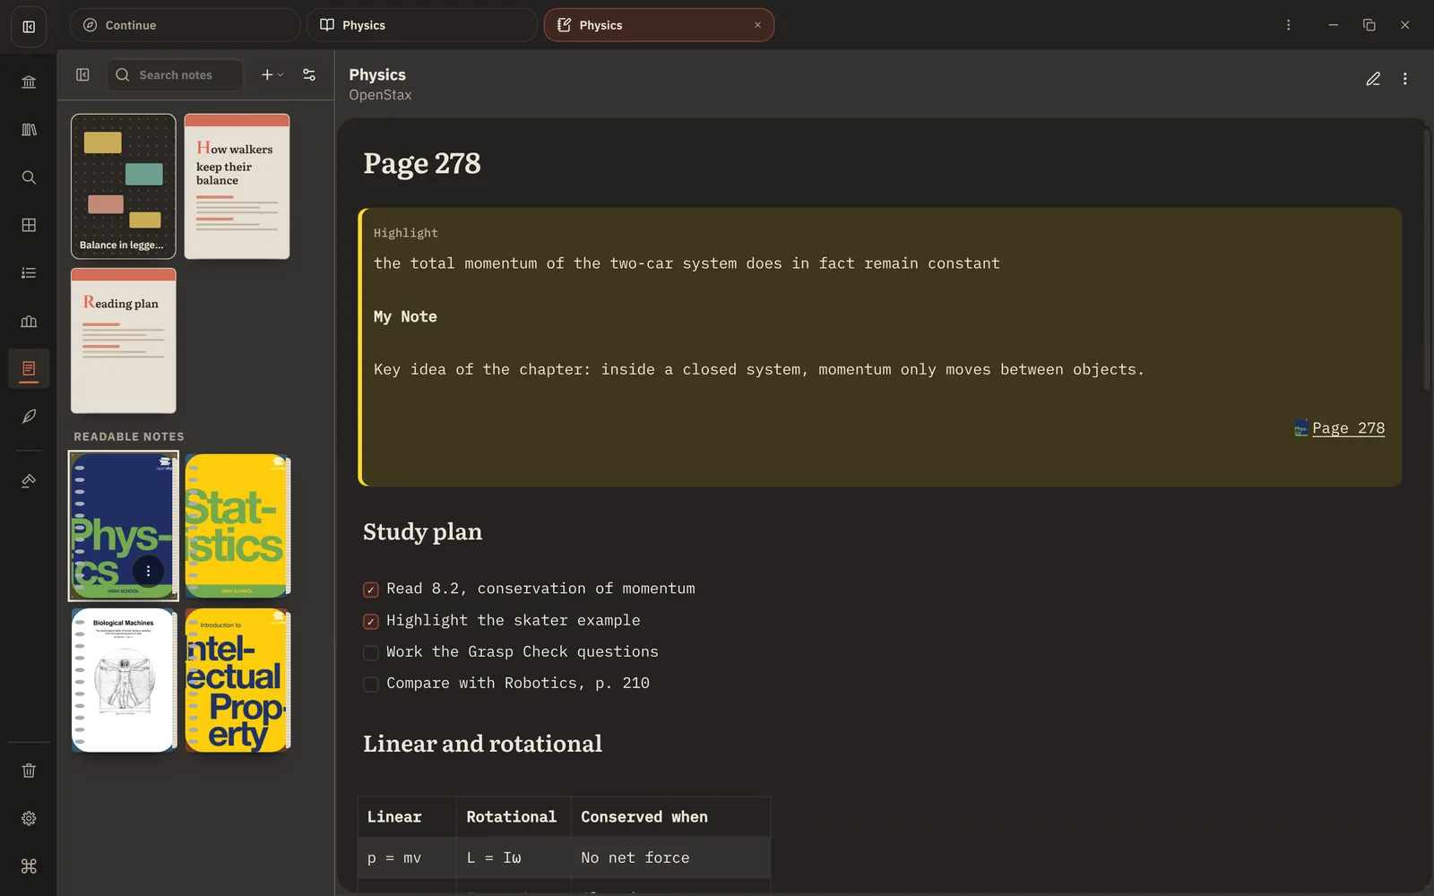Collapse the notes list panel icon
Screen dimensions: 1434x896
(82, 75)
